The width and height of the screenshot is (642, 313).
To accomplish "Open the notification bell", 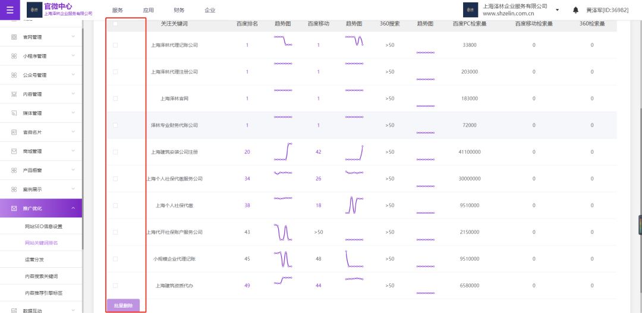I will click(x=575, y=10).
